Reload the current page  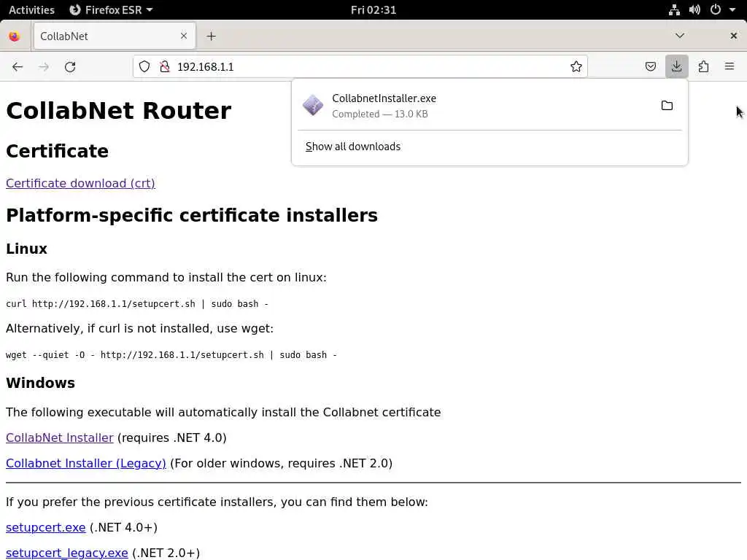(x=70, y=66)
